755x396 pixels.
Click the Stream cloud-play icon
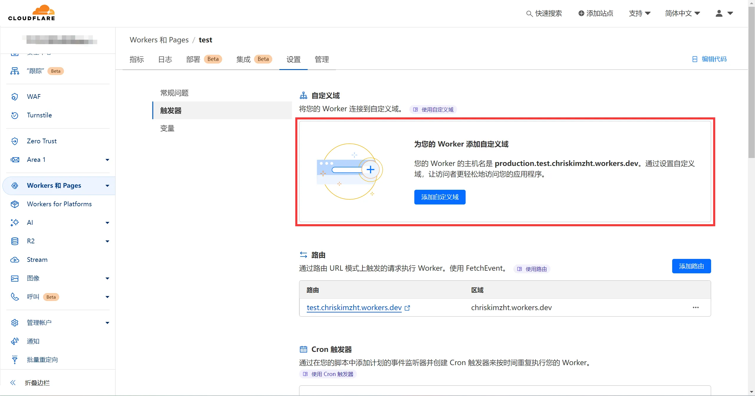14,259
